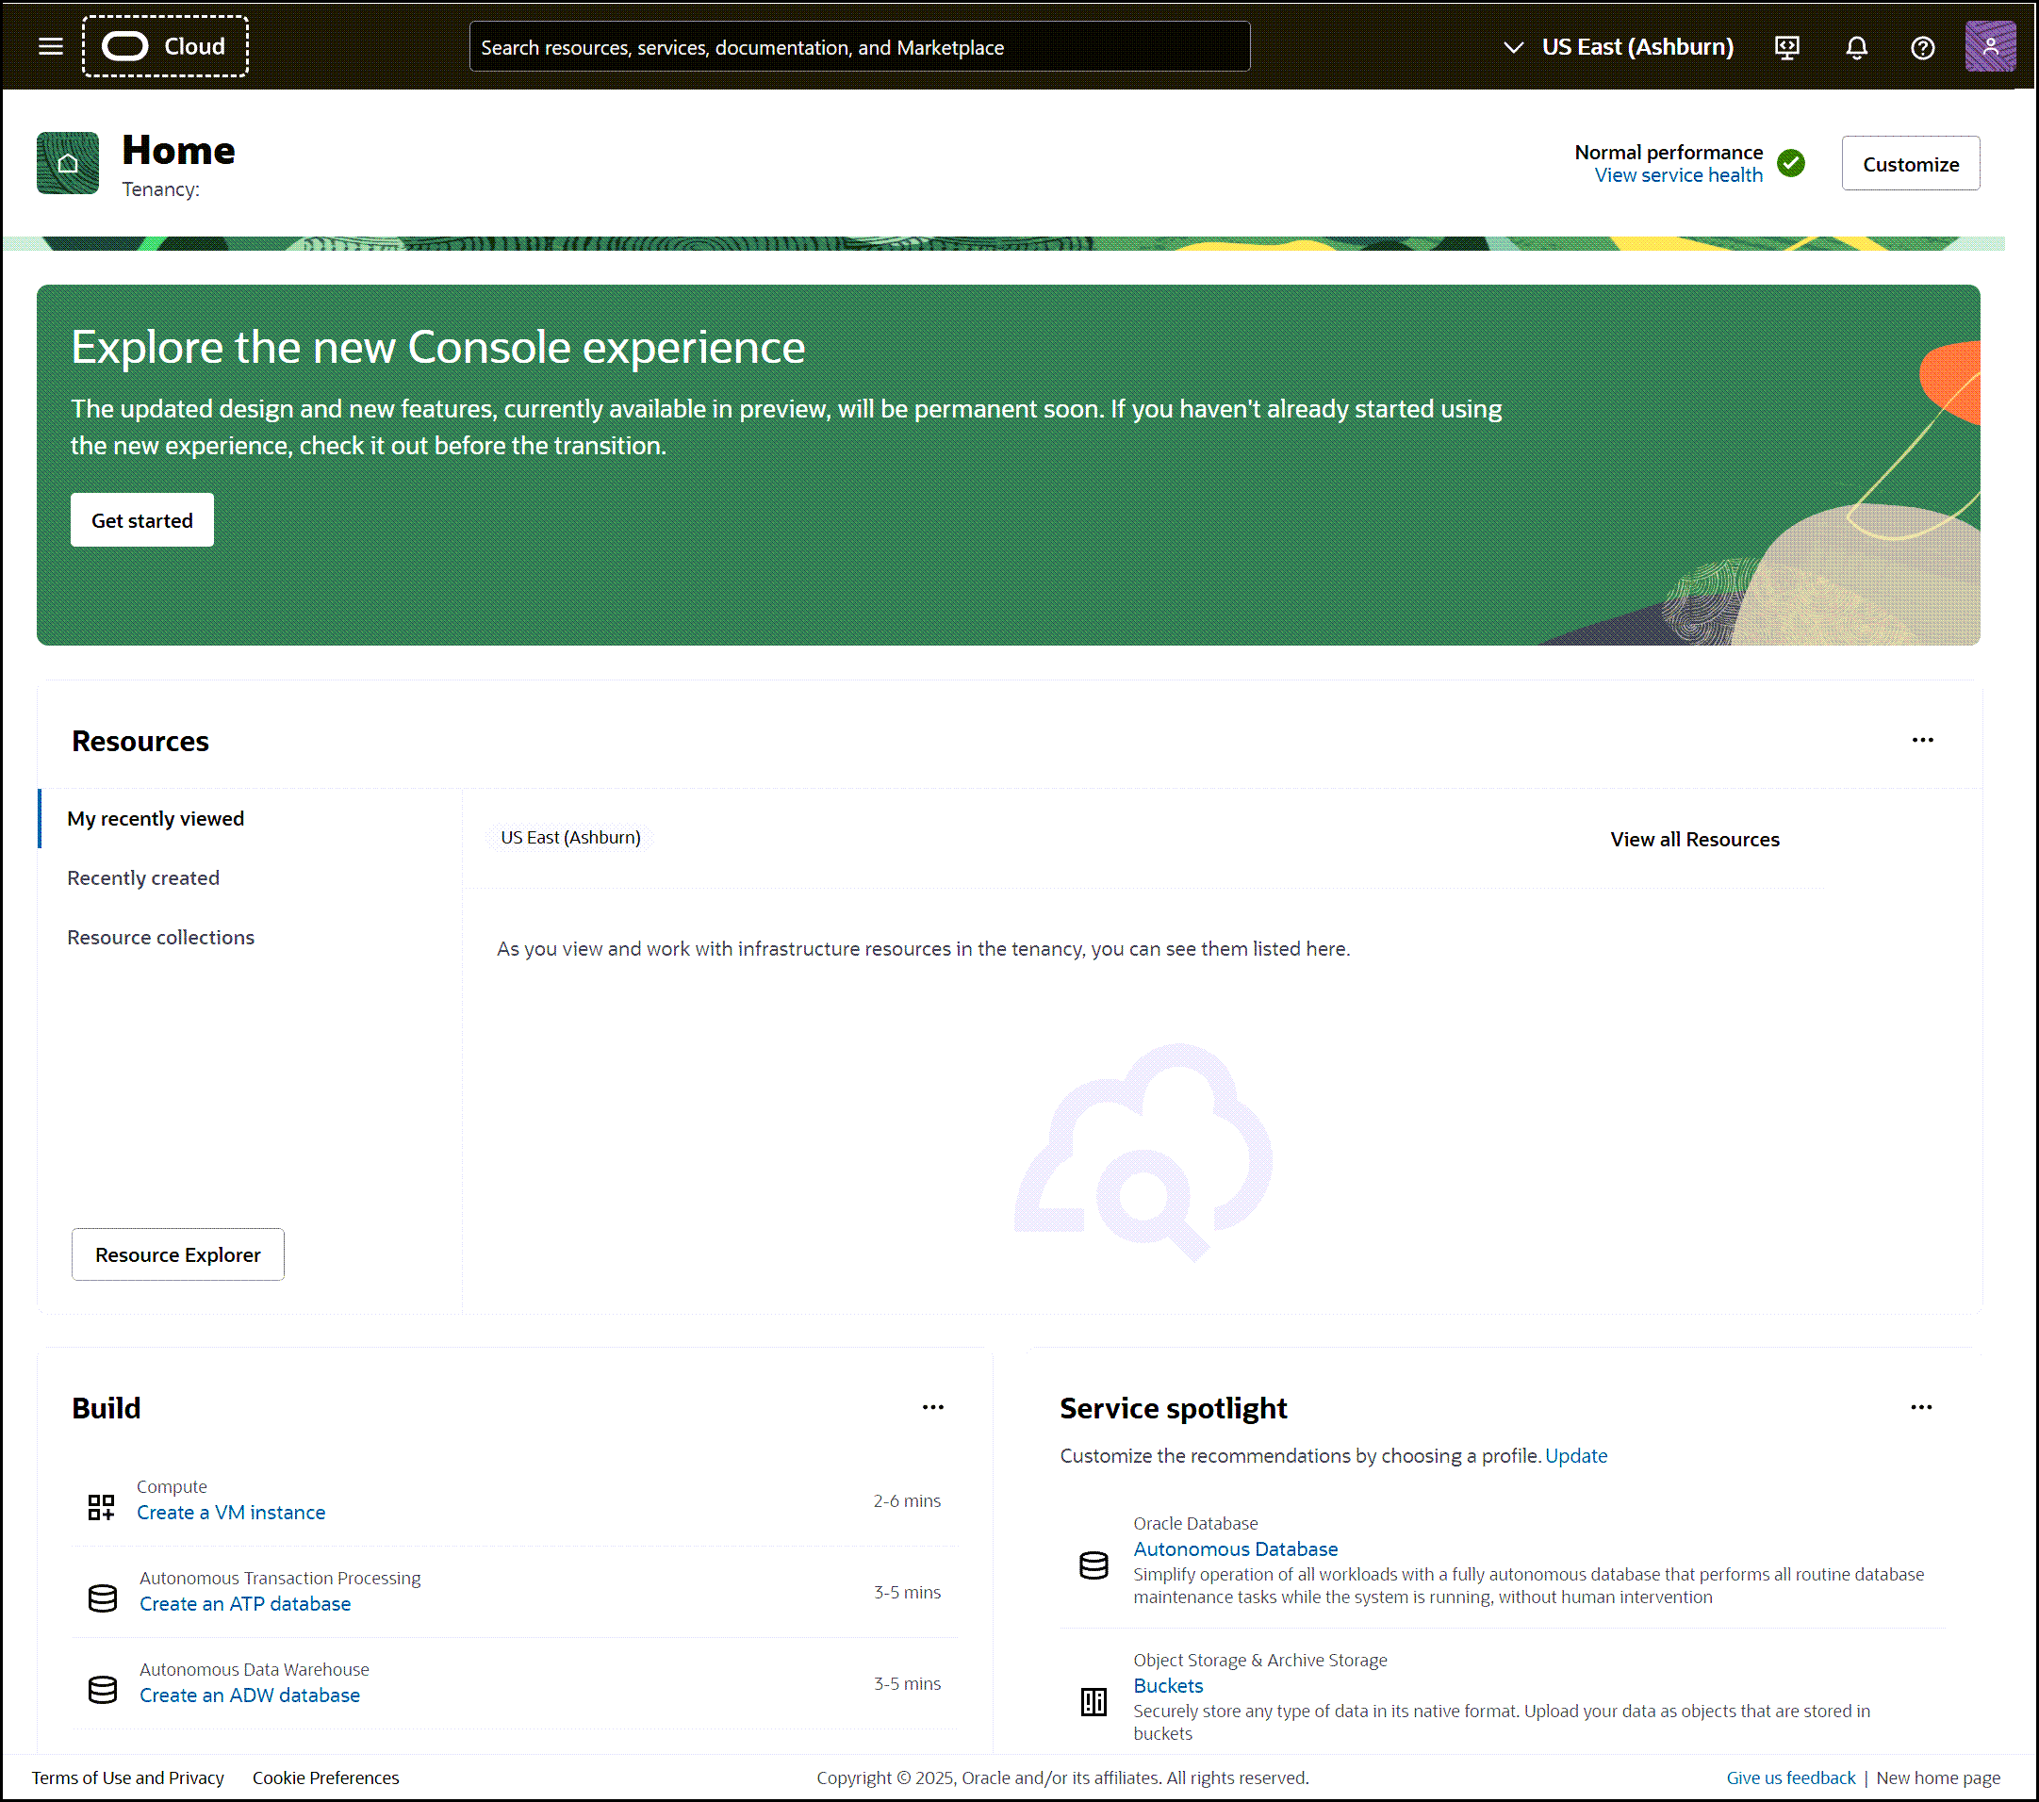The width and height of the screenshot is (2039, 1802).
Task: Click the green Home icon
Action: click(68, 162)
